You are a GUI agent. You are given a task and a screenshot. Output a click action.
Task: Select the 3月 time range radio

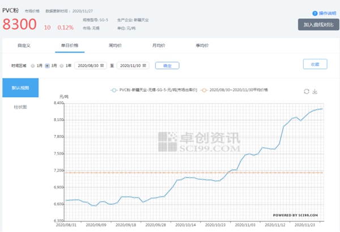point(47,66)
